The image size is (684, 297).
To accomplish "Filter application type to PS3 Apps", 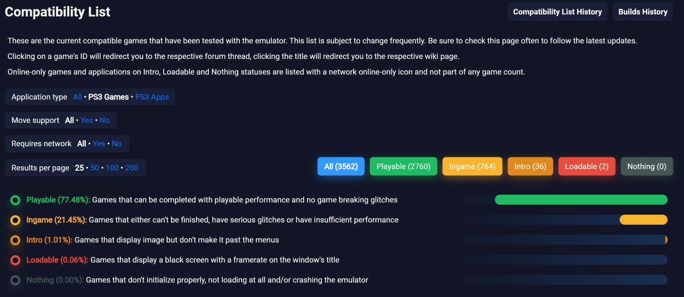I will [152, 97].
